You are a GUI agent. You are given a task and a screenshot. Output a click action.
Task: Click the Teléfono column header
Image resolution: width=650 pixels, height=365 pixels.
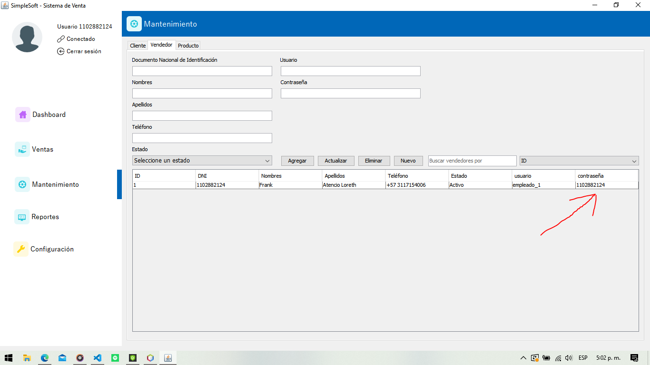point(417,176)
